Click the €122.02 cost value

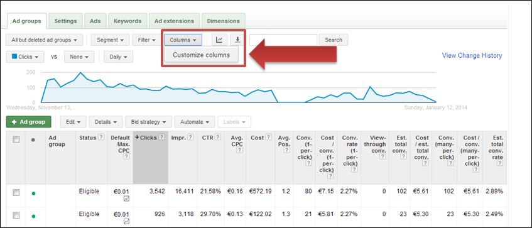point(261,214)
